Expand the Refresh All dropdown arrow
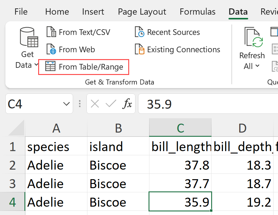Viewport: 278px width, 215px height. click(257, 66)
